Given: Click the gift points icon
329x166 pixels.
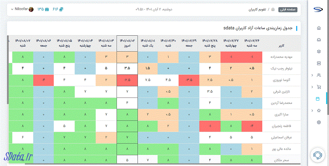Looking at the screenshot, I should click(47, 9).
